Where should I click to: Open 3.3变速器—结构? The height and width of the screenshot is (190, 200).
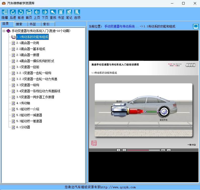point(28,85)
